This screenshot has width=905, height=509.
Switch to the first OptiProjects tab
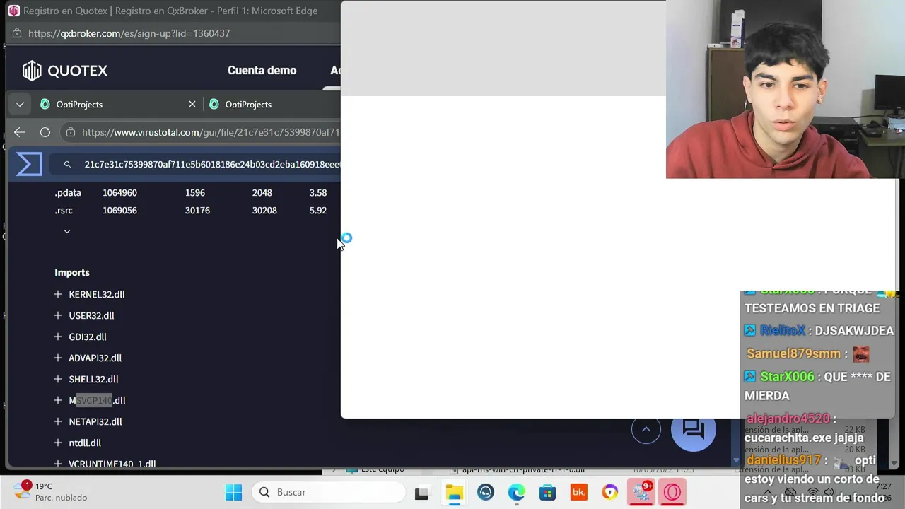79,105
